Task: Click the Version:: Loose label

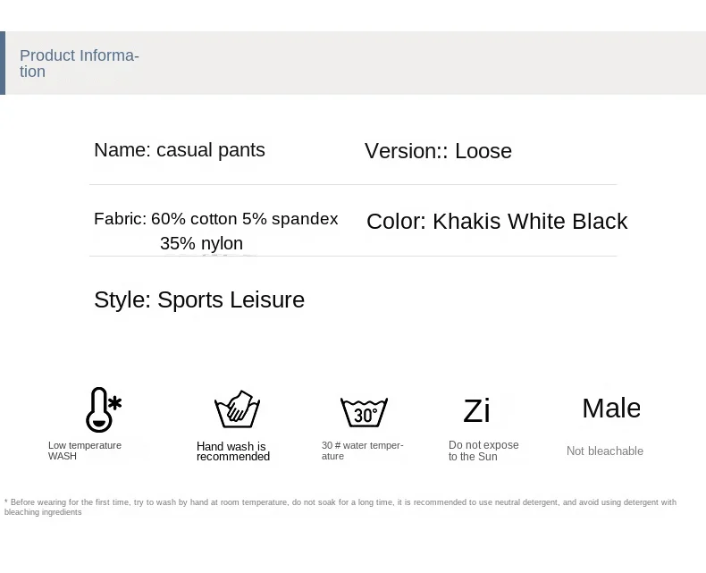Action: (x=438, y=151)
